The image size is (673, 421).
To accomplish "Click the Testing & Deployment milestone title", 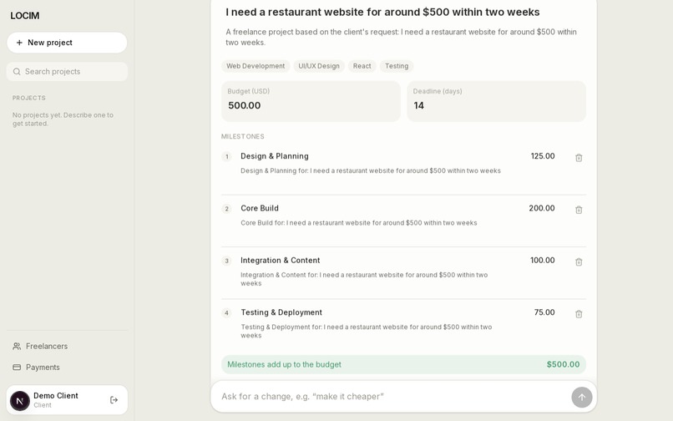I will (x=281, y=312).
